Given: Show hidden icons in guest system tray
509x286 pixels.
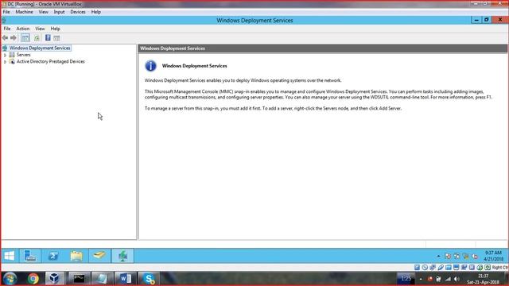Looking at the screenshot, I should (438, 256).
